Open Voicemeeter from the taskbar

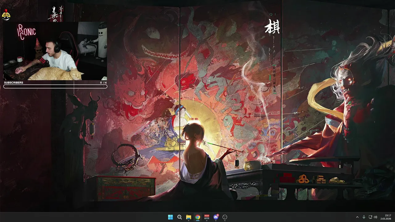pyautogui.click(x=207, y=217)
